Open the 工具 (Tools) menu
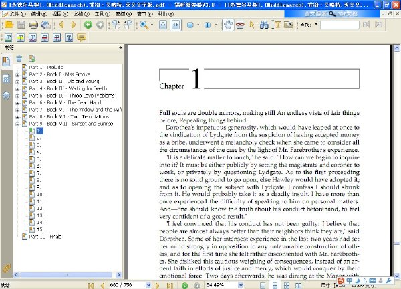This screenshot has height=289, width=401. point(102,14)
